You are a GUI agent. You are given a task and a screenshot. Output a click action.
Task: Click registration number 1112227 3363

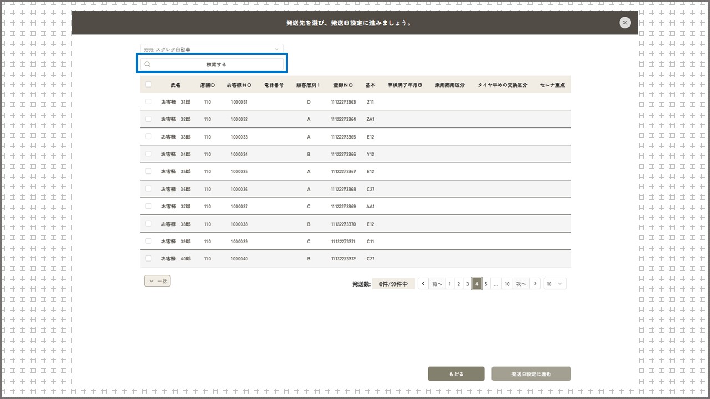(343, 102)
